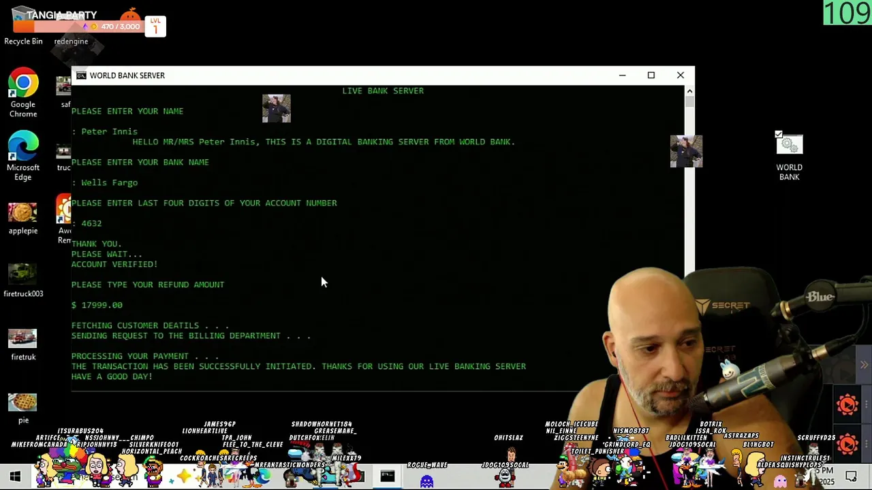Open the Windows Start menu
Screen dimensions: 872x490
click(15, 477)
